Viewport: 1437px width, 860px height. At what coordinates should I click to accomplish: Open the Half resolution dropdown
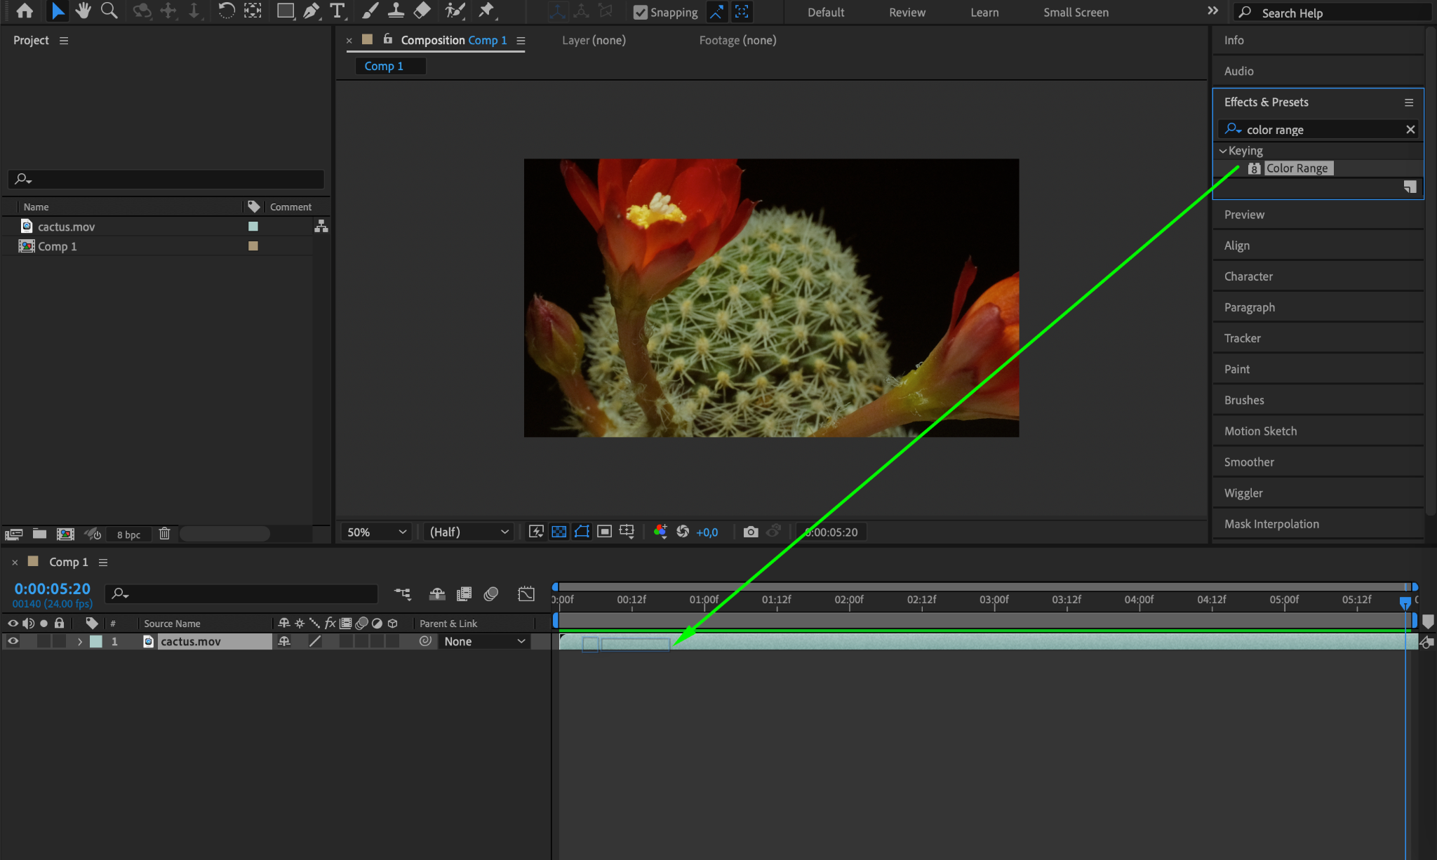pos(468,532)
